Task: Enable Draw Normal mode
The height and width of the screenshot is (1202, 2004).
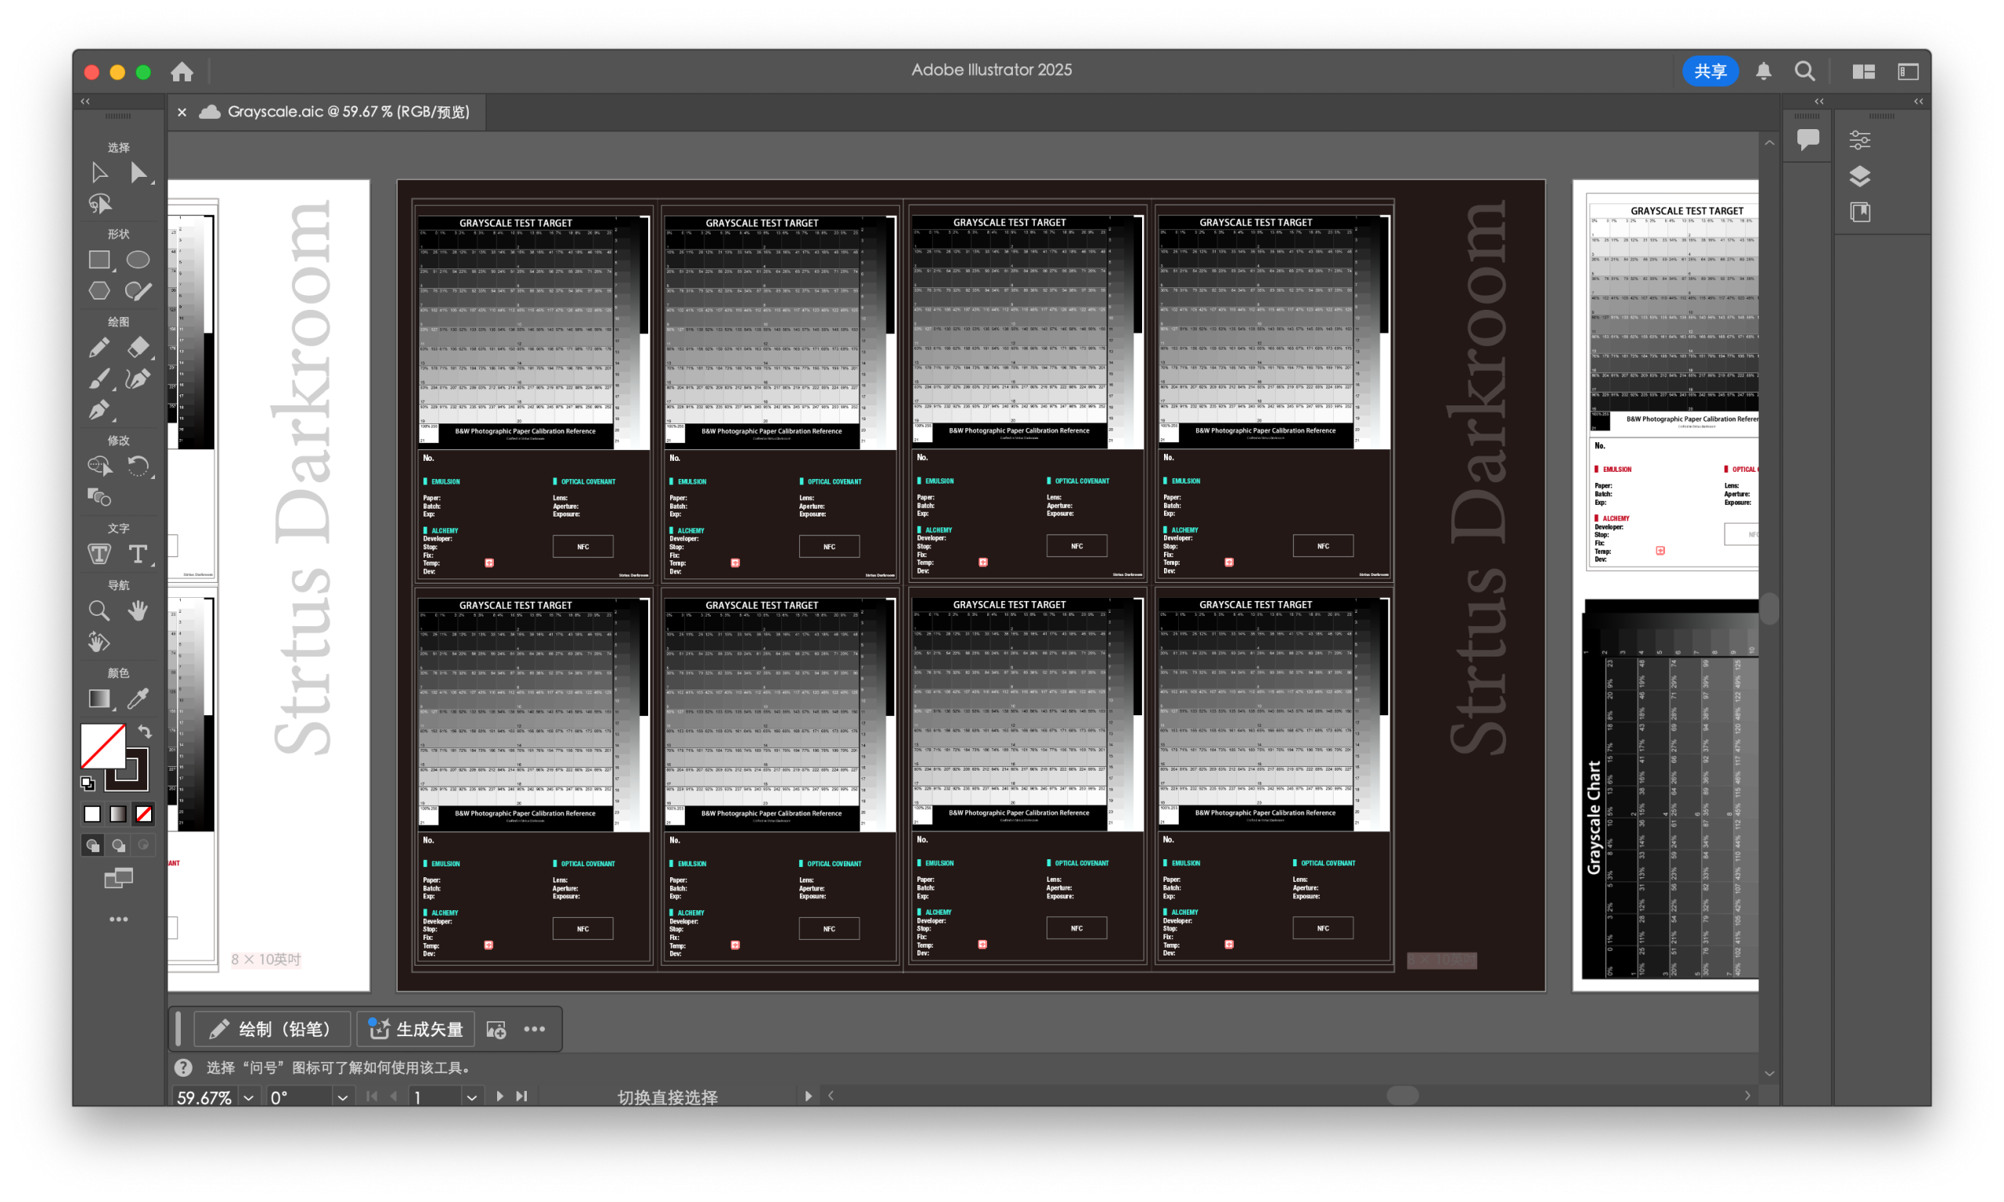Action: pyautogui.click(x=92, y=846)
